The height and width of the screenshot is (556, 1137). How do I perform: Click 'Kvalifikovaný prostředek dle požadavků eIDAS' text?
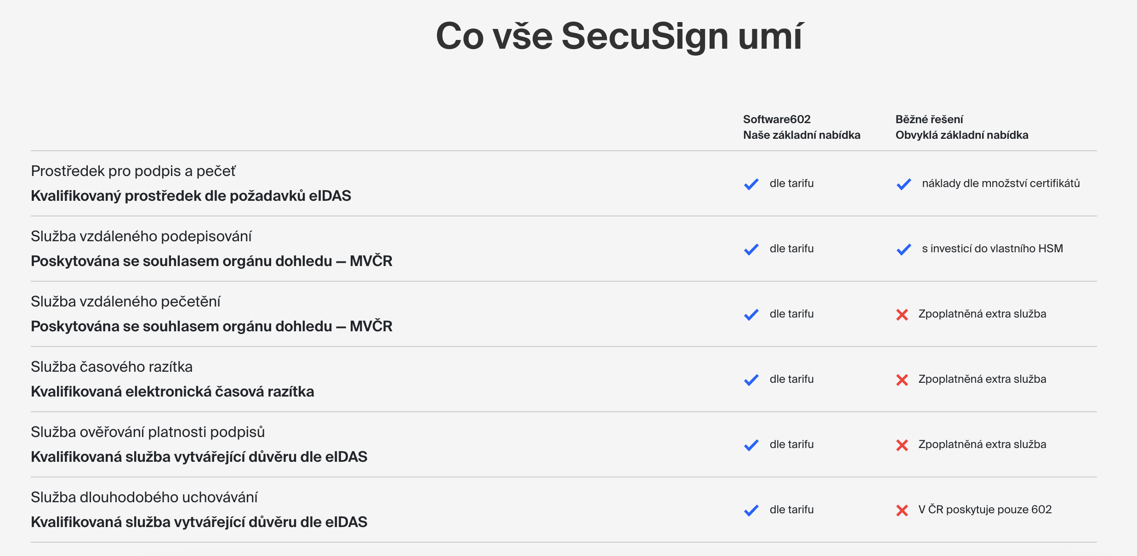191,196
